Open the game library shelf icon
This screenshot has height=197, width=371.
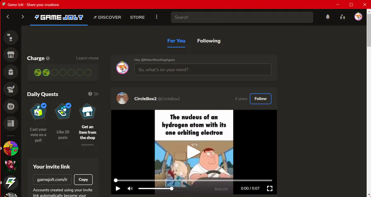[11, 123]
